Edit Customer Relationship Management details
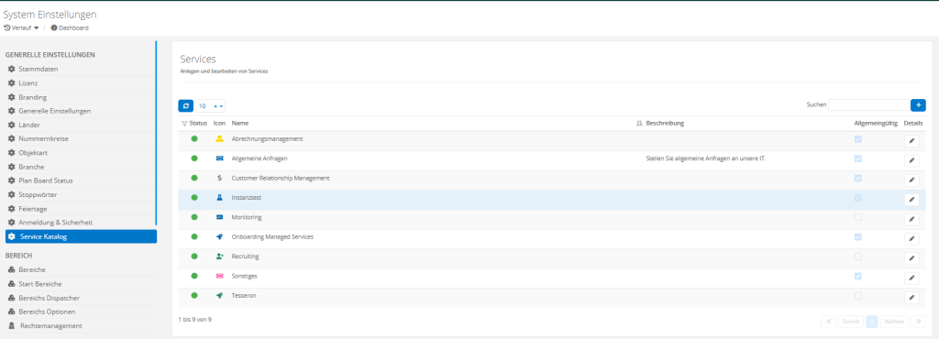The image size is (939, 339). tap(911, 180)
